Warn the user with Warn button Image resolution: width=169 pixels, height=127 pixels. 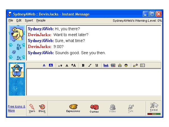32,108
